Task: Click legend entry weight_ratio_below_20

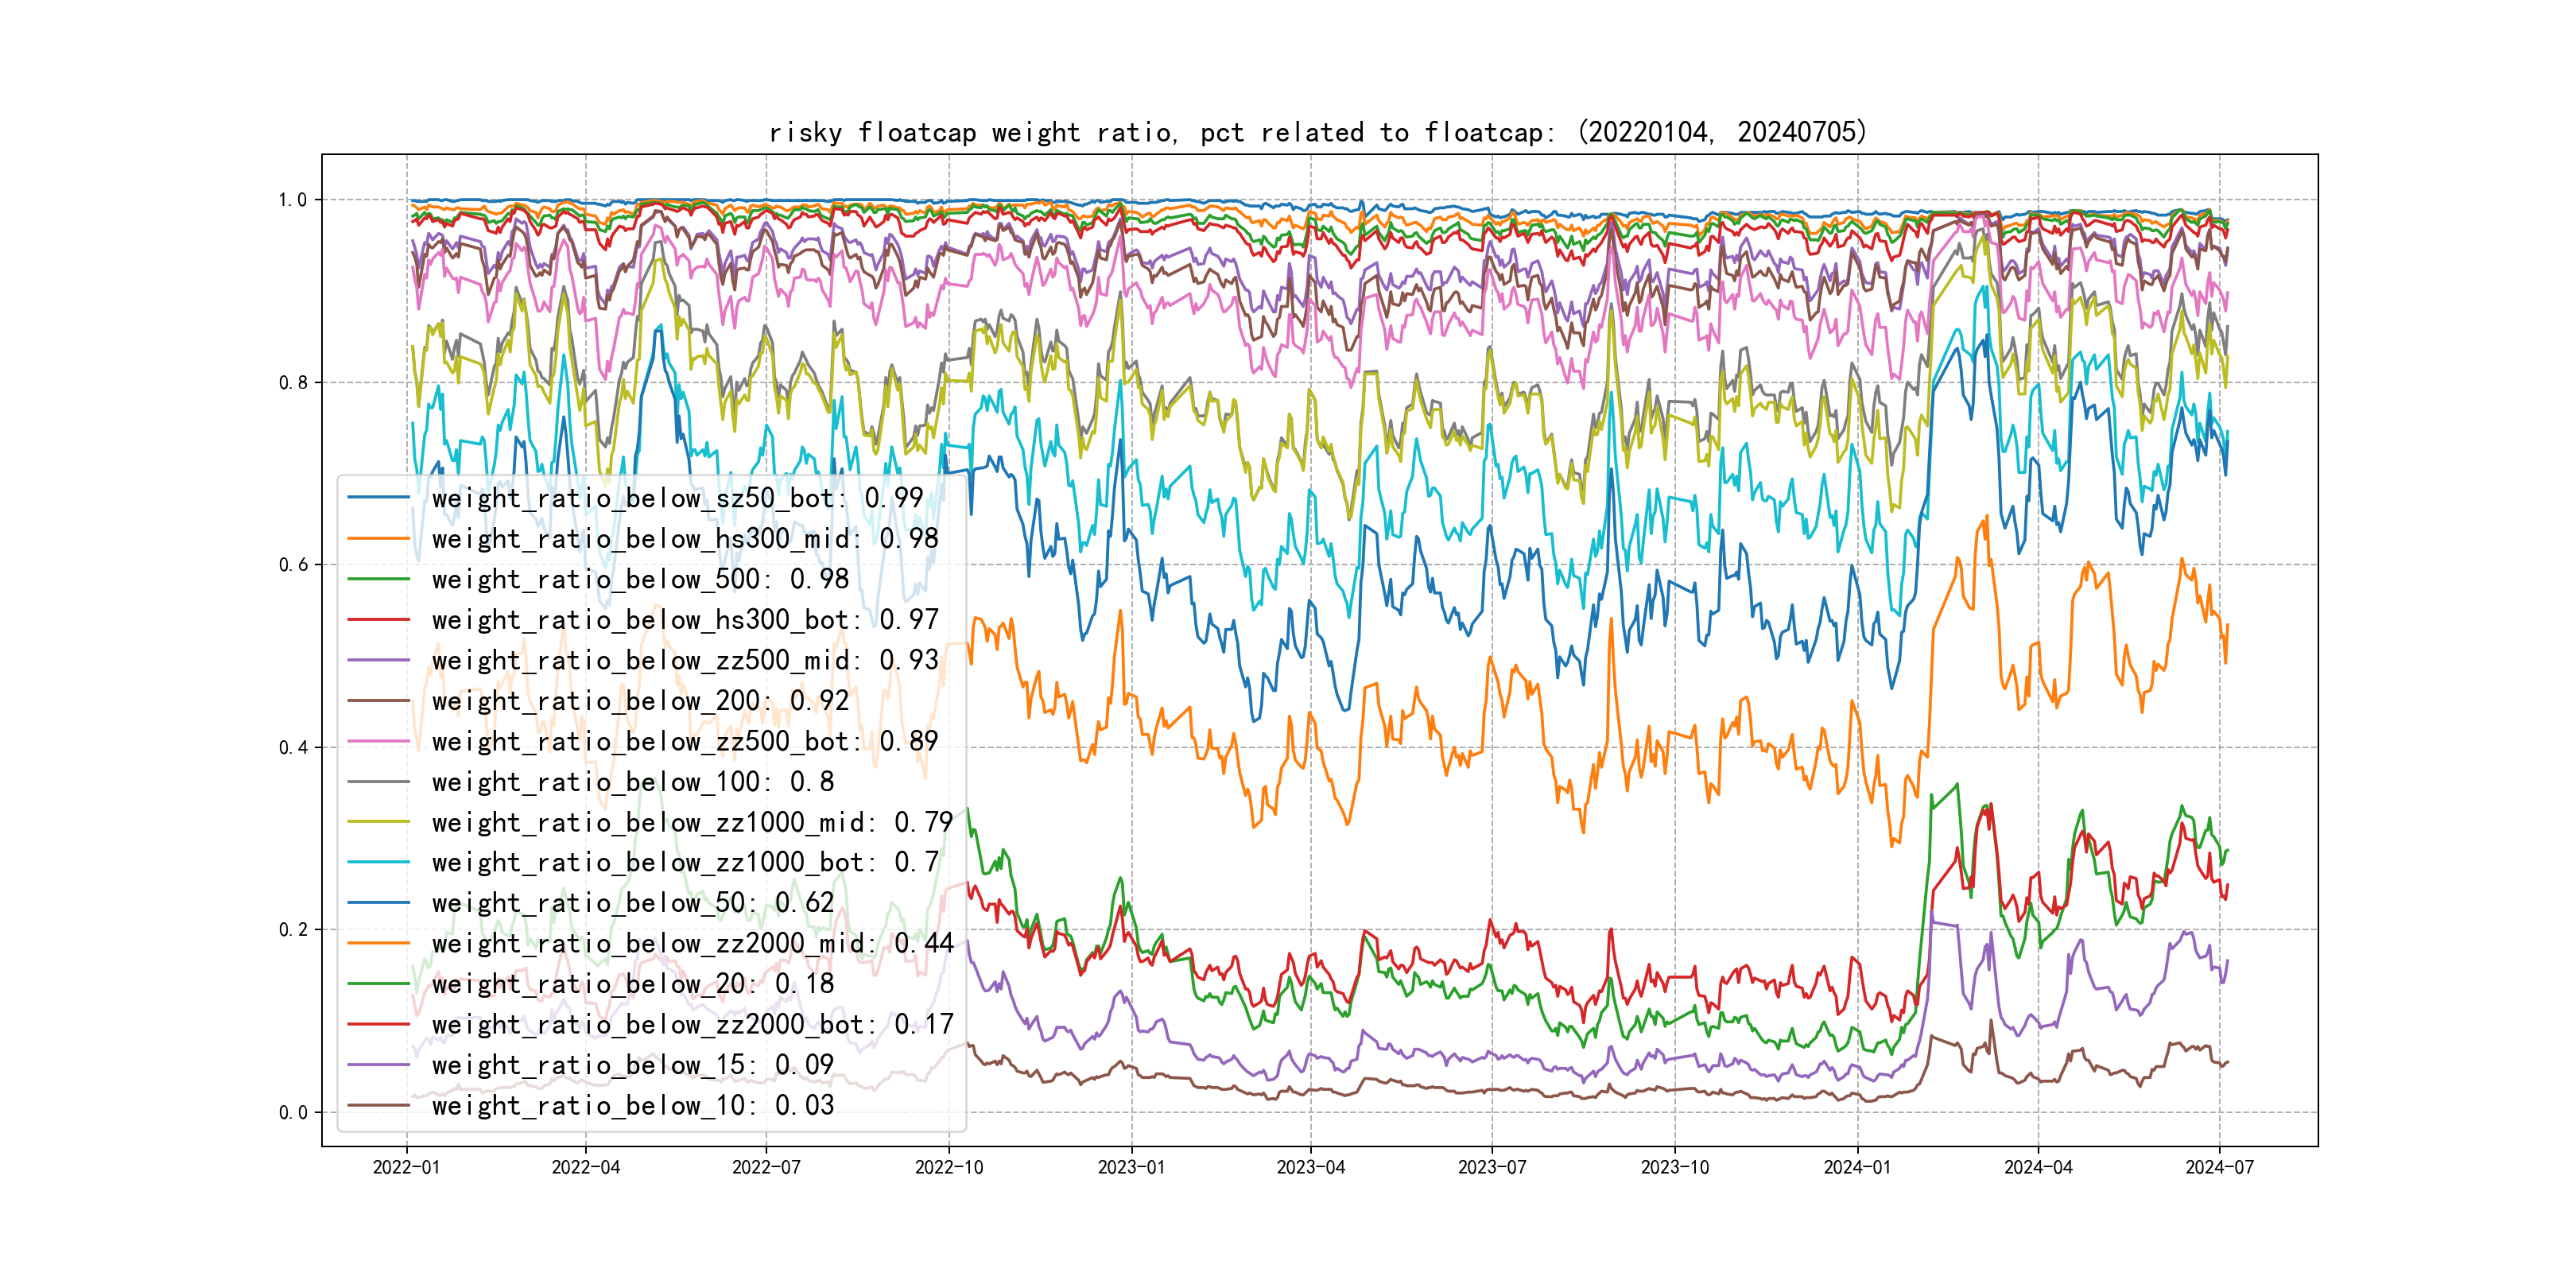Action: (x=632, y=984)
